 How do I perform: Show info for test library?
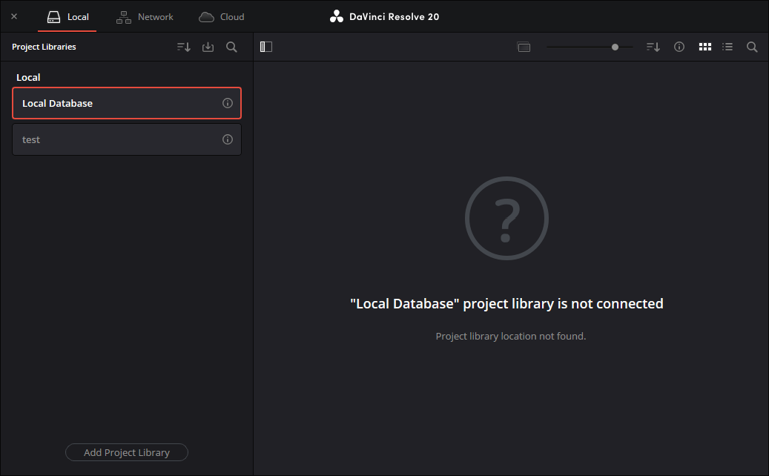228,139
